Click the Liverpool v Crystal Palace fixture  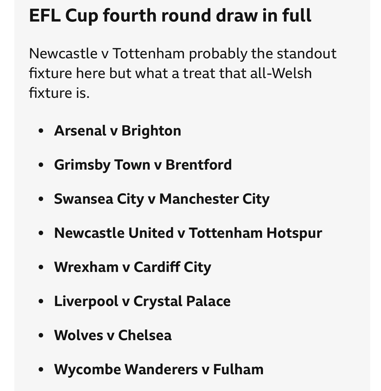coord(142,301)
